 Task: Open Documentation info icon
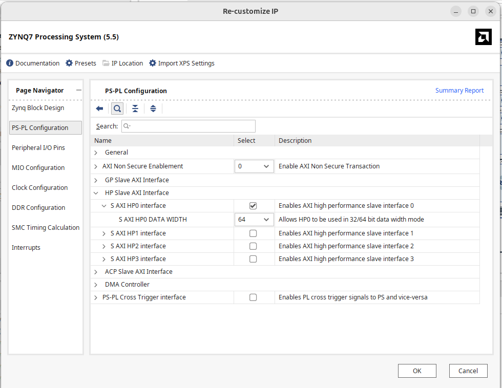pyautogui.click(x=10, y=63)
